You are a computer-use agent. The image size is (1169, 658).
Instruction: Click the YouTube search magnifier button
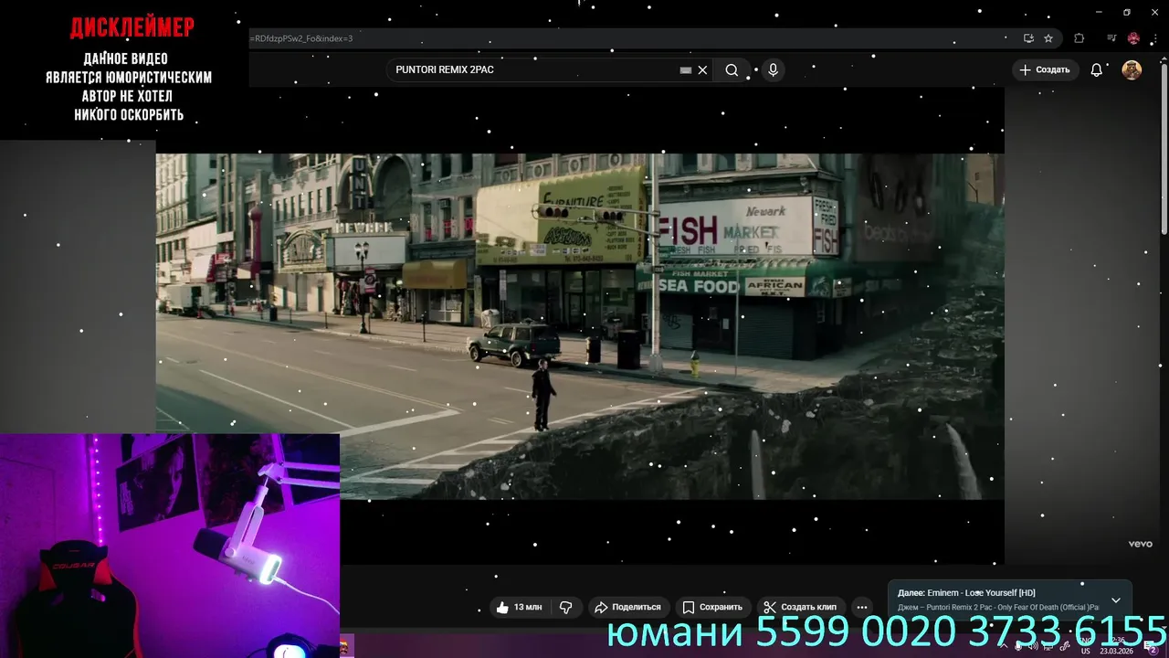732,69
